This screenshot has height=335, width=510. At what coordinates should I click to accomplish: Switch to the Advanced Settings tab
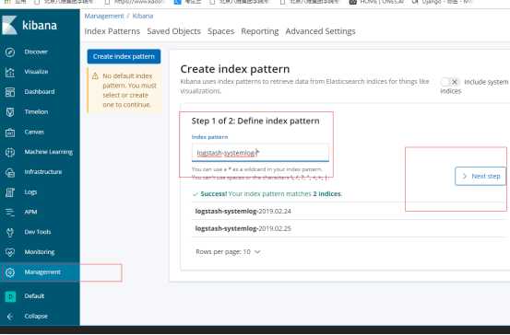320,31
